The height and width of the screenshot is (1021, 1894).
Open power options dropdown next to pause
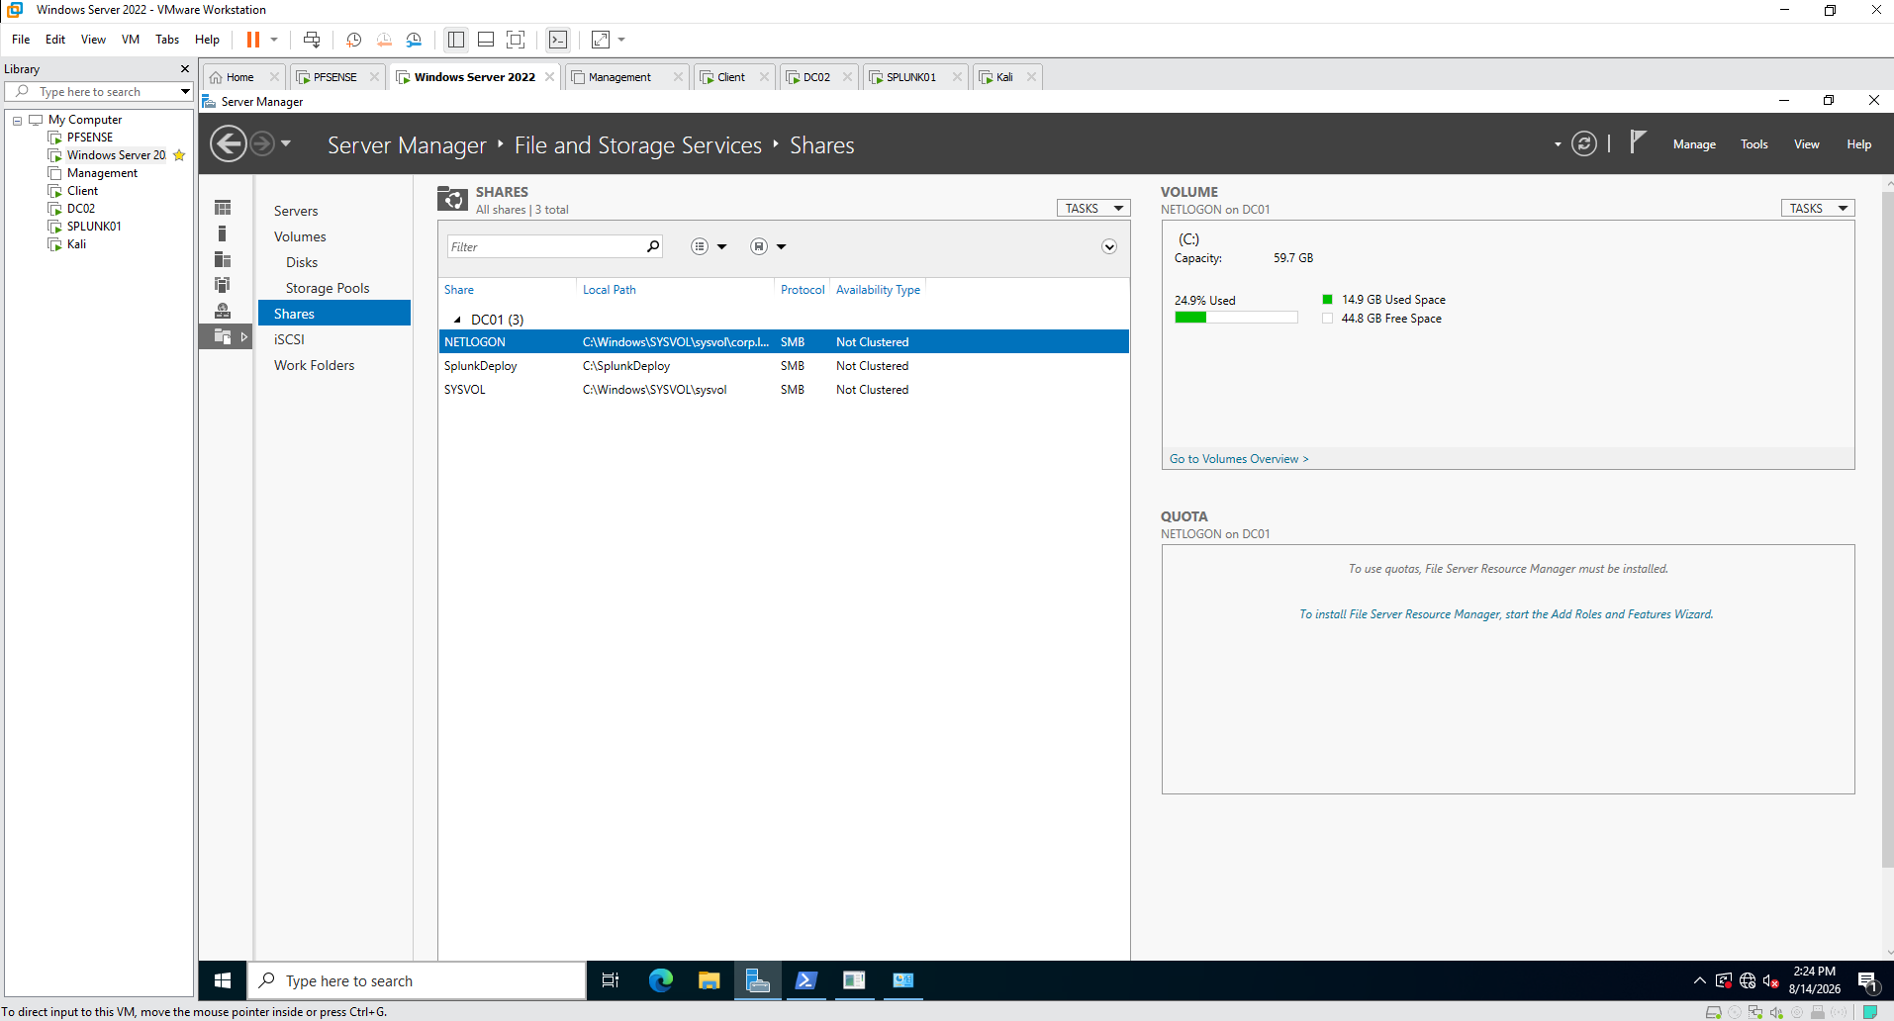click(274, 40)
